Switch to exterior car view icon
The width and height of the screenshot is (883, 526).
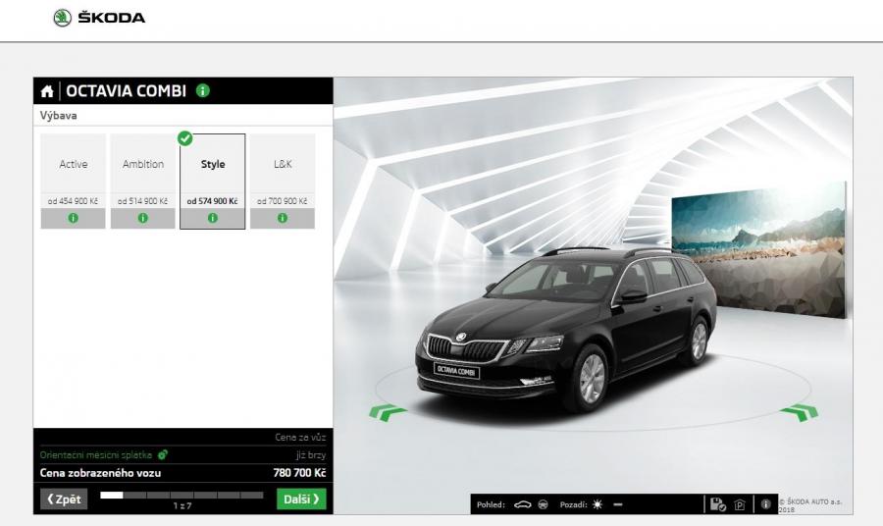[522, 504]
